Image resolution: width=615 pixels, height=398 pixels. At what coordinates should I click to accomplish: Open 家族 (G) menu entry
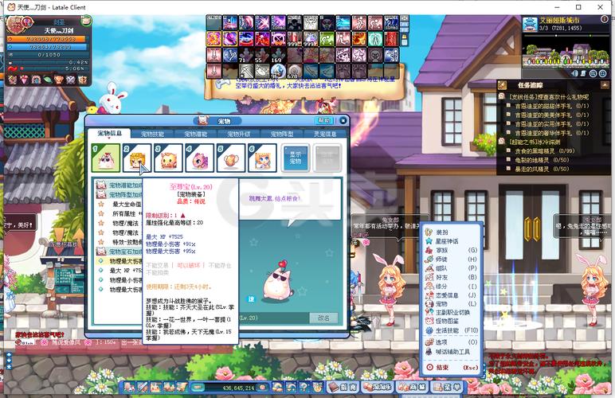click(x=452, y=250)
